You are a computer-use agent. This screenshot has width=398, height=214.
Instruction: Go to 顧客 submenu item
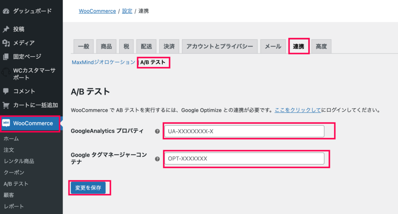point(9,195)
